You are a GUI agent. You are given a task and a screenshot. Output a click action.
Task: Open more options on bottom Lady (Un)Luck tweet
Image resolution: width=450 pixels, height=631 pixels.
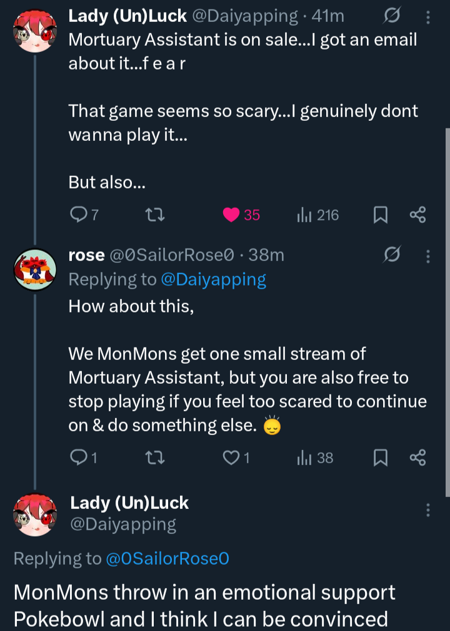click(428, 510)
